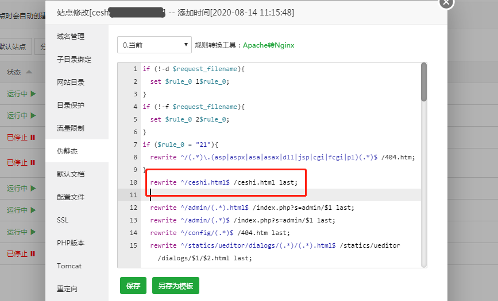498x301 pixels.
Task: Click last 已停止 pause icon in background list
Action: (x=33, y=254)
